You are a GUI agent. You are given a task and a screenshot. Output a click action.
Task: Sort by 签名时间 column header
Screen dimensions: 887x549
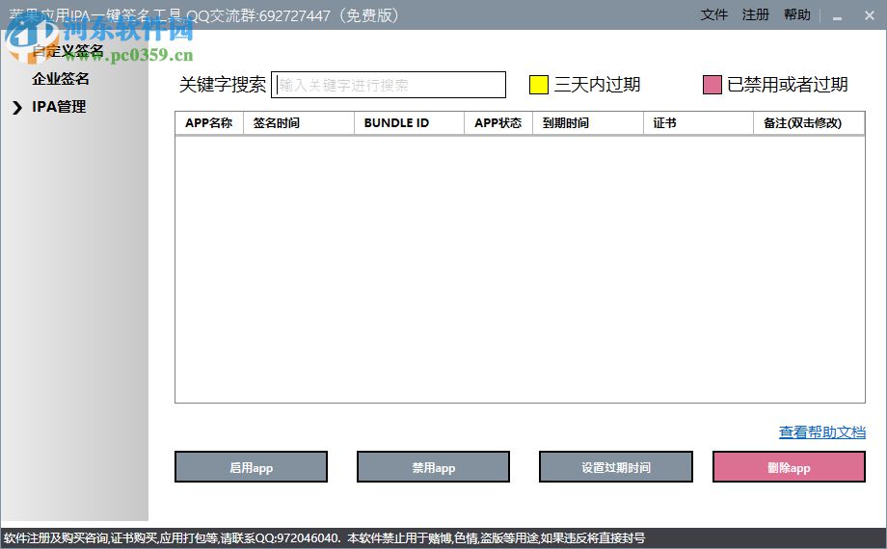coord(299,122)
